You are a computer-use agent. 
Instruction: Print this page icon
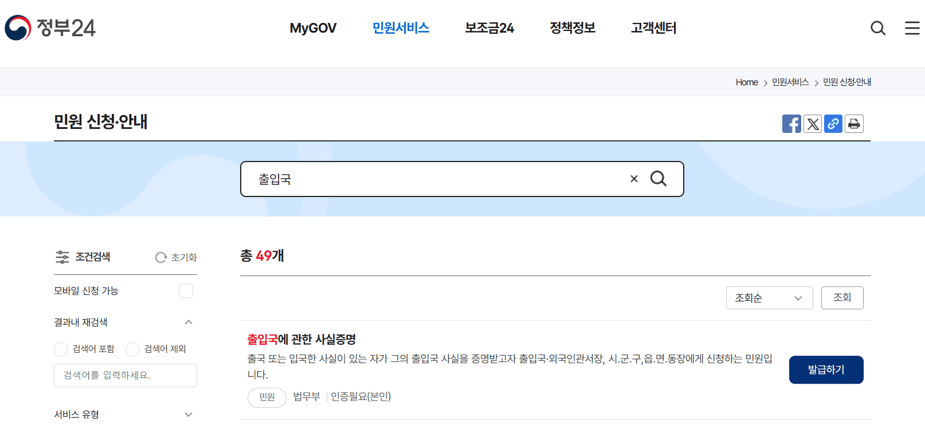(854, 124)
